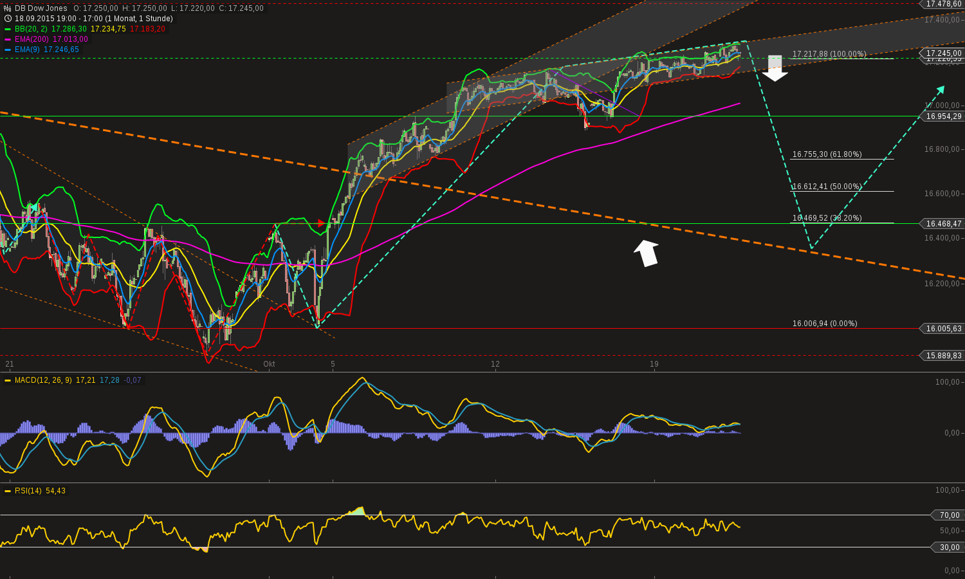Click the magenta EMA(200) legend marker
Viewport: 965px width, 579px height.
8,40
